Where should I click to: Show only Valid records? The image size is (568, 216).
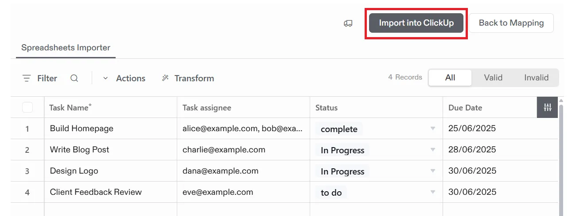[493, 78]
